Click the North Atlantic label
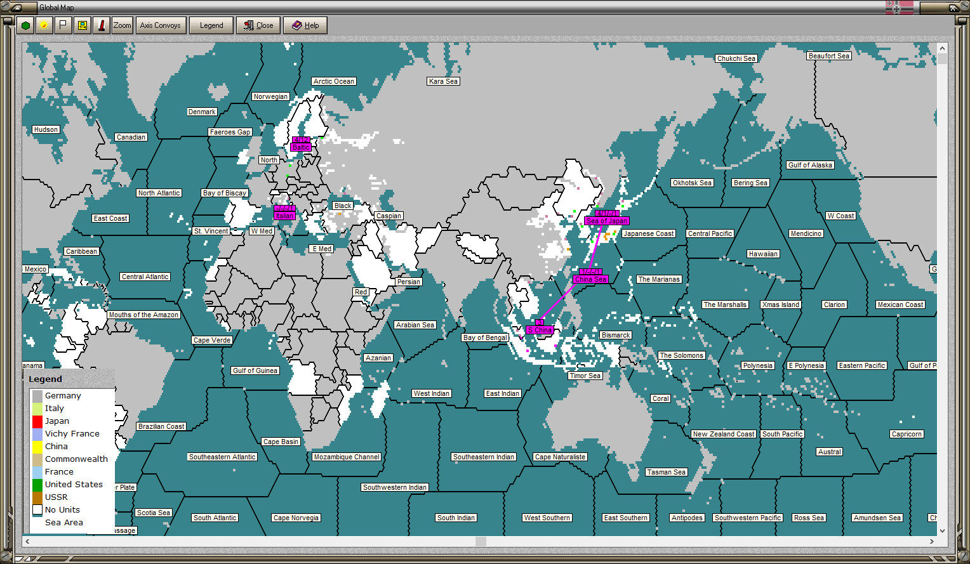970x564 pixels. [159, 193]
